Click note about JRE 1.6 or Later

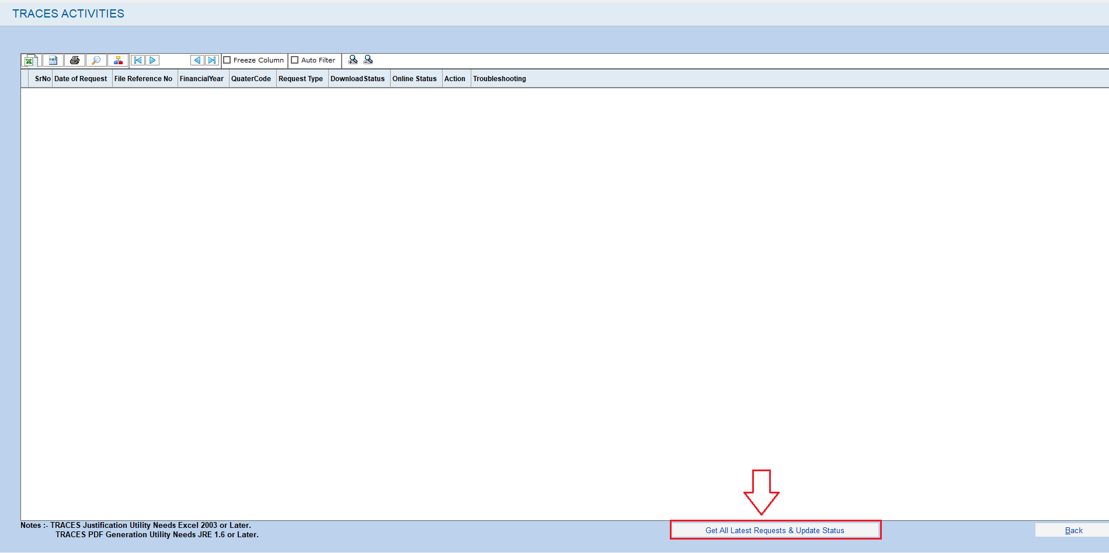coord(157,534)
